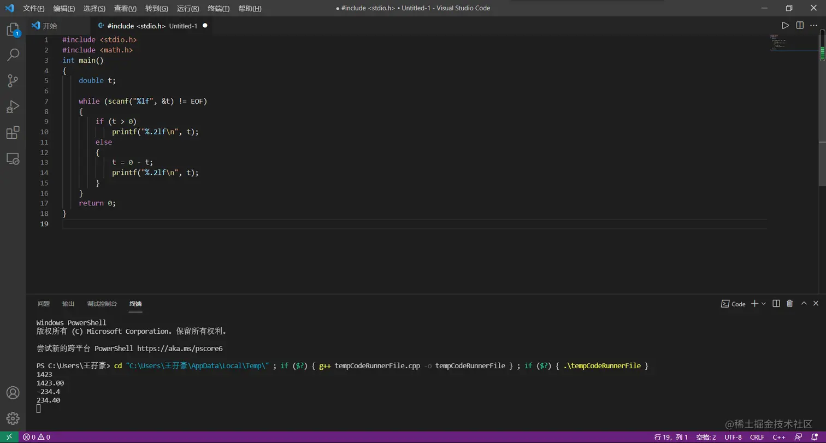Open the 终端(T) menu
The image size is (826, 443).
(x=219, y=8)
